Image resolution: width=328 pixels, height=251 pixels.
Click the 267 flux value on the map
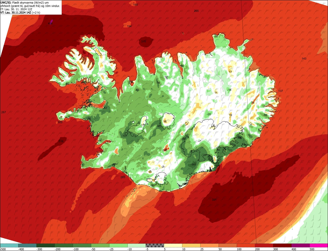point(4,112)
